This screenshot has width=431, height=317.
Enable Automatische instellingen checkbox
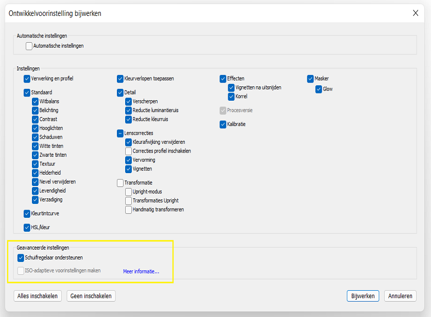[29, 46]
